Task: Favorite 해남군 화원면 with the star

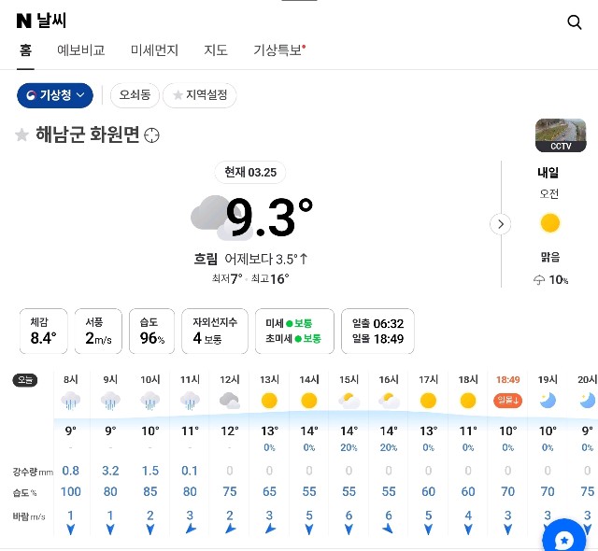Action: tap(21, 135)
